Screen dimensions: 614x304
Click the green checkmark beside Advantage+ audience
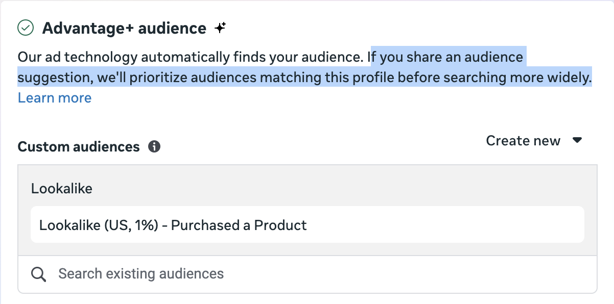[26, 28]
